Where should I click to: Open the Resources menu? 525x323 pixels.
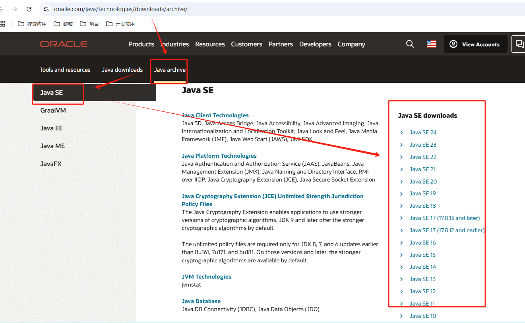(210, 44)
